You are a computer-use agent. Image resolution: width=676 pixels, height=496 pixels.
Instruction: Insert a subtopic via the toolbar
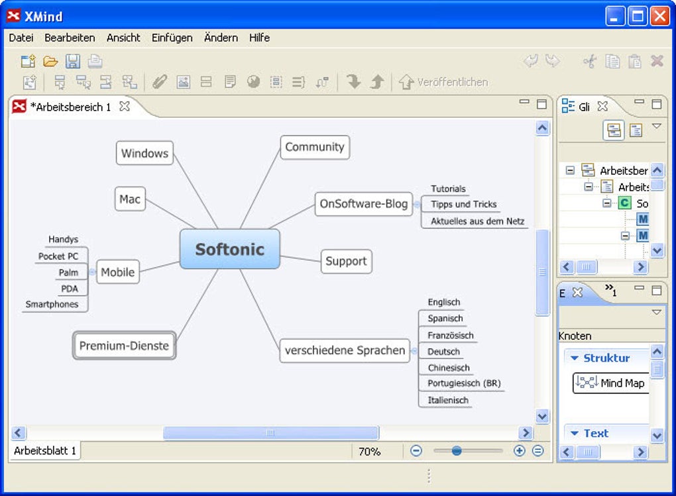(84, 82)
